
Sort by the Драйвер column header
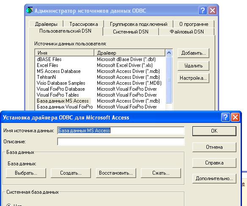(x=130, y=53)
